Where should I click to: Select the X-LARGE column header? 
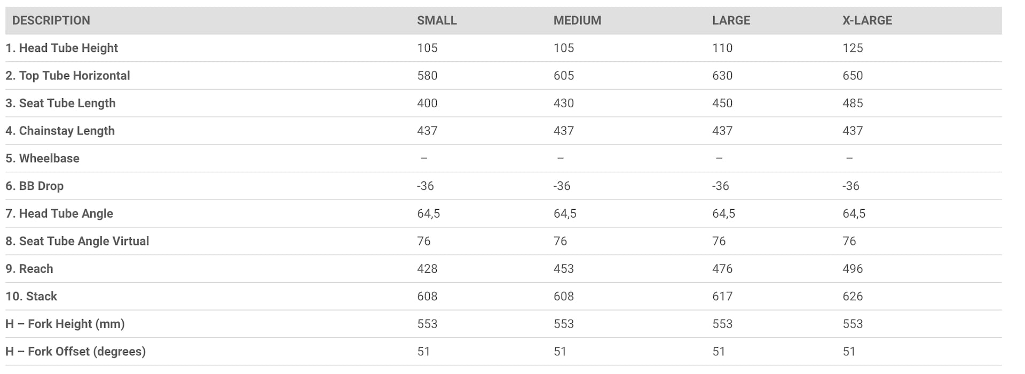click(x=867, y=20)
